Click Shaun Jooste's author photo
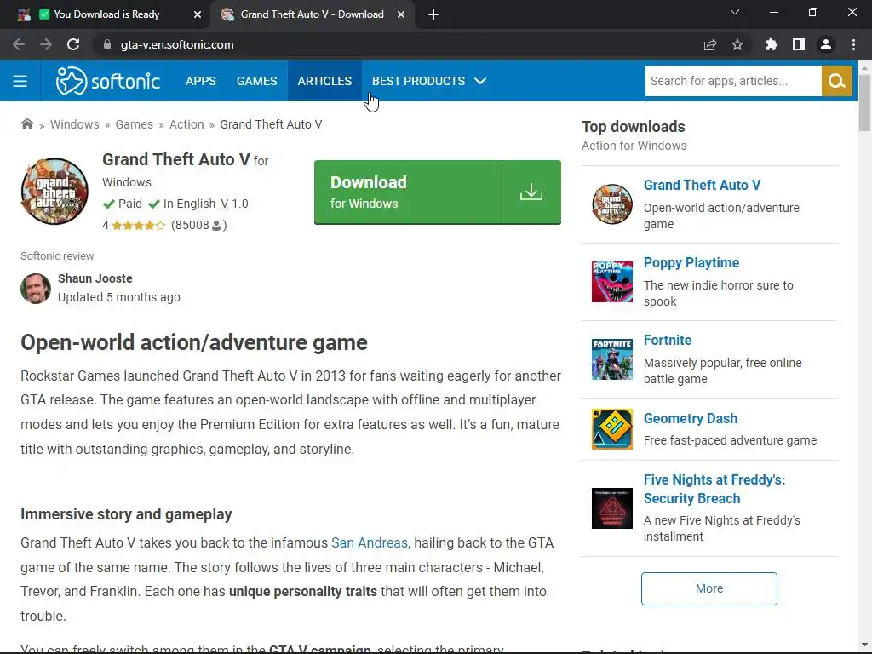Viewport: 872px width, 654px height. (x=36, y=288)
